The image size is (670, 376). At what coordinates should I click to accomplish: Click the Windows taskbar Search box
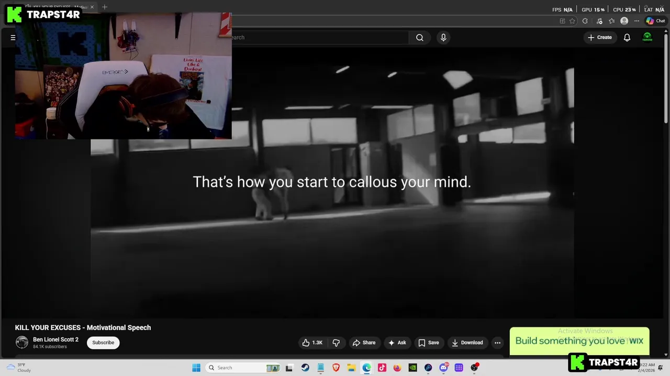click(244, 368)
